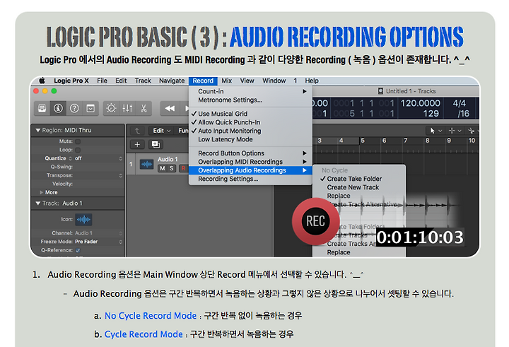Choose Metronome Settings… item
The height and width of the screenshot is (347, 509).
[250, 100]
